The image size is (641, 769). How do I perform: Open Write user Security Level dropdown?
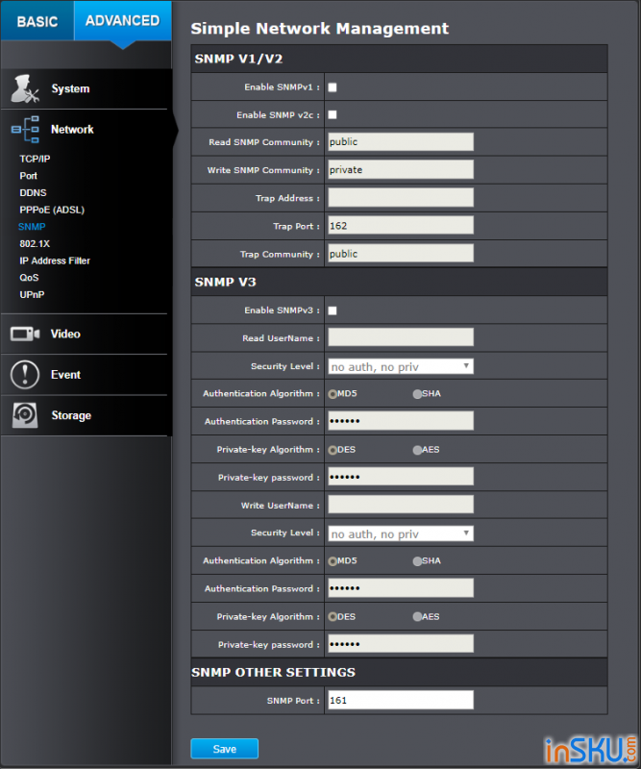coord(401,533)
